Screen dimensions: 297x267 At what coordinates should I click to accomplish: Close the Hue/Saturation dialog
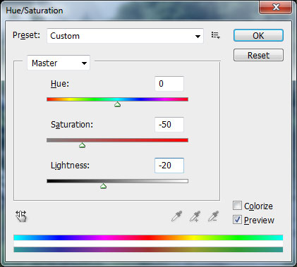click(276, 7)
